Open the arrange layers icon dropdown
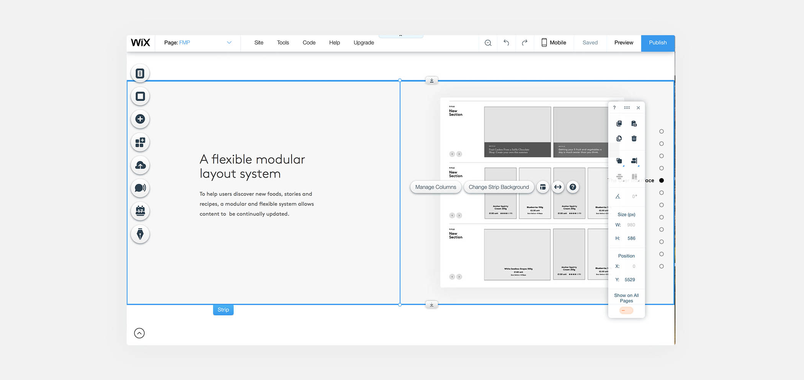 click(x=619, y=161)
